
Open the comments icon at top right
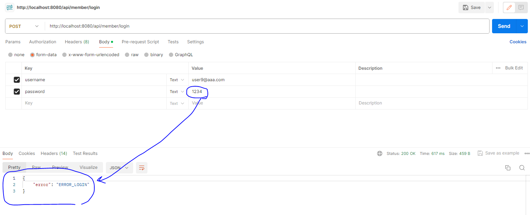[x=521, y=8]
